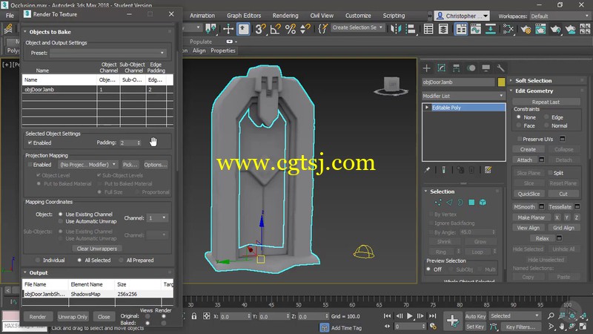Toggle Percent Snap in toolbar
This screenshot has width=593, height=334.
[x=291, y=29]
